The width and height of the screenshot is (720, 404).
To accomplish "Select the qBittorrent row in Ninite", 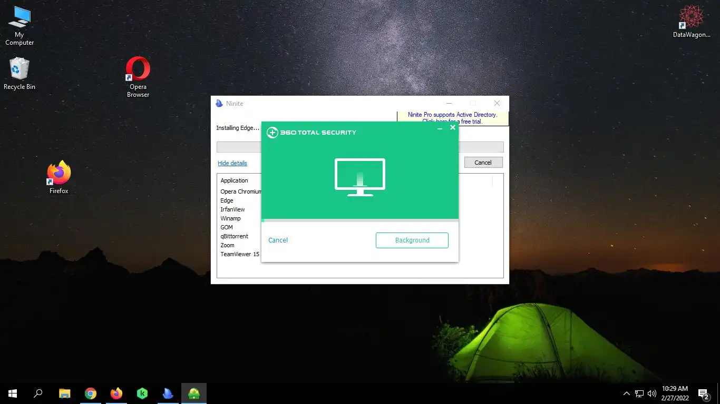I will pos(234,236).
